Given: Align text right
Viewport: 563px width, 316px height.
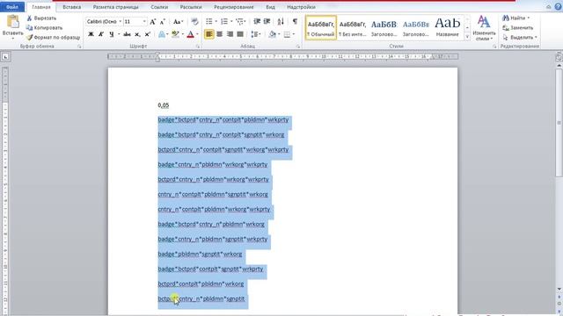Looking at the screenshot, I should (230, 34).
